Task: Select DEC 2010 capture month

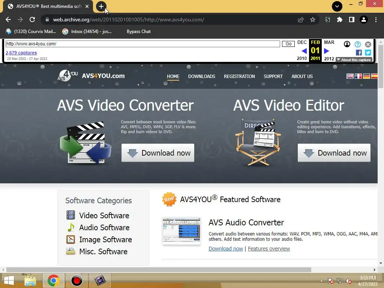Action: [302, 42]
